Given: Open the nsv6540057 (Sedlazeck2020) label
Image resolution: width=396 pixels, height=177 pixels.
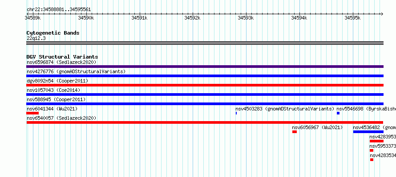Looking at the screenshot, I should pyautogui.click(x=61, y=118).
